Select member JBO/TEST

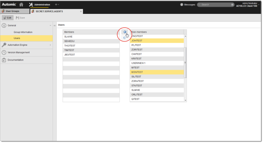point(91,55)
